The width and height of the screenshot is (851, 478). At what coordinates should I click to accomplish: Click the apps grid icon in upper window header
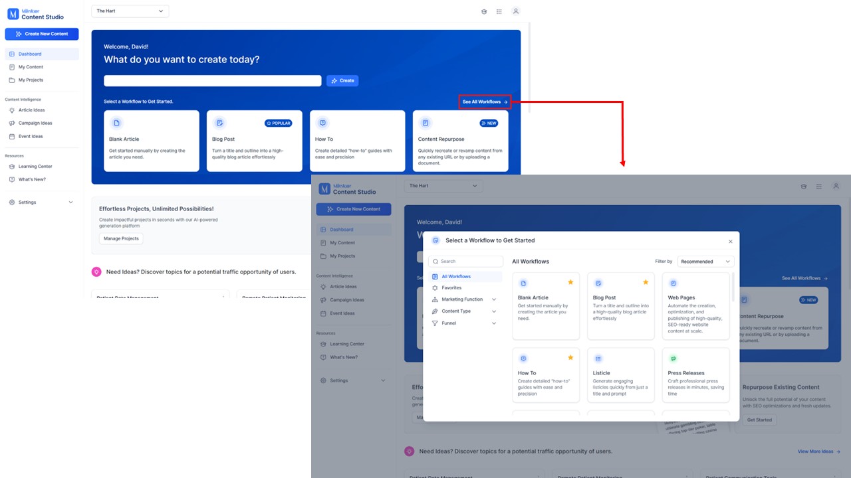pos(499,11)
